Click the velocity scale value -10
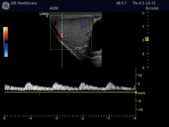Screen dimensions: 169x127 140,110
